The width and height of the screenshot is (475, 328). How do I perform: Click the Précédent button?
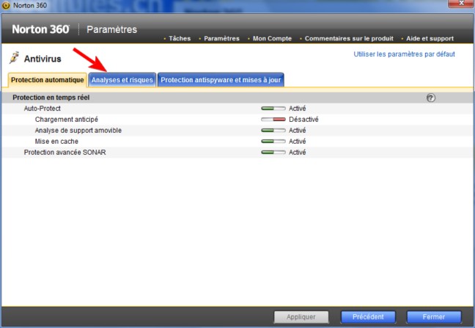pyautogui.click(x=368, y=317)
